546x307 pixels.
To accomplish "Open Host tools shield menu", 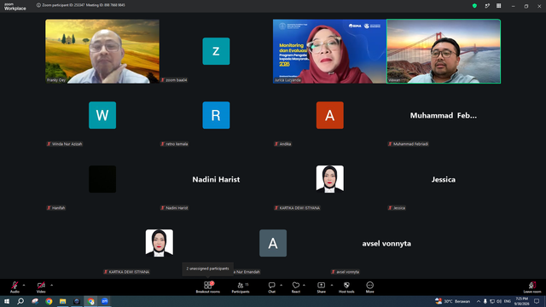I will 346,287.
